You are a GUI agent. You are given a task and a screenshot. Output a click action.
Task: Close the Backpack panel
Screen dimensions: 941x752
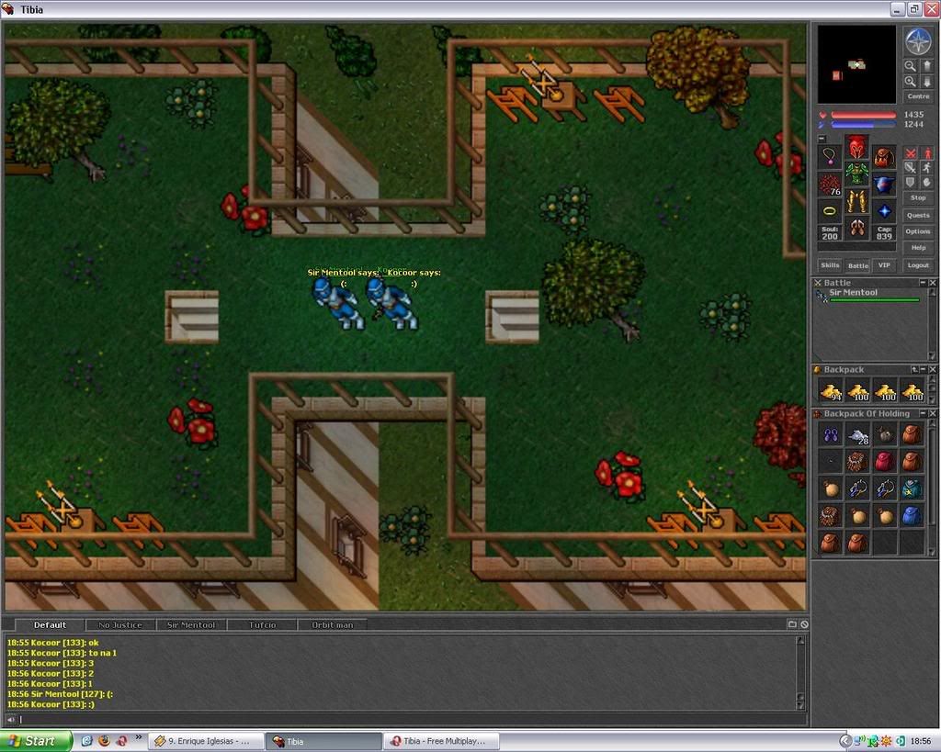click(933, 369)
